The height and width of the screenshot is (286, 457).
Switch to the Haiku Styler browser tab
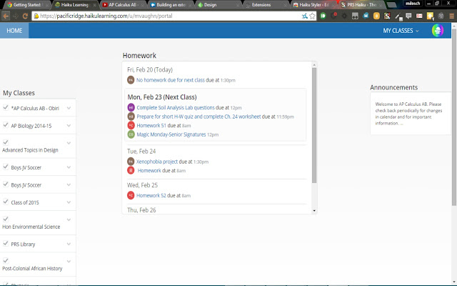coord(314,5)
